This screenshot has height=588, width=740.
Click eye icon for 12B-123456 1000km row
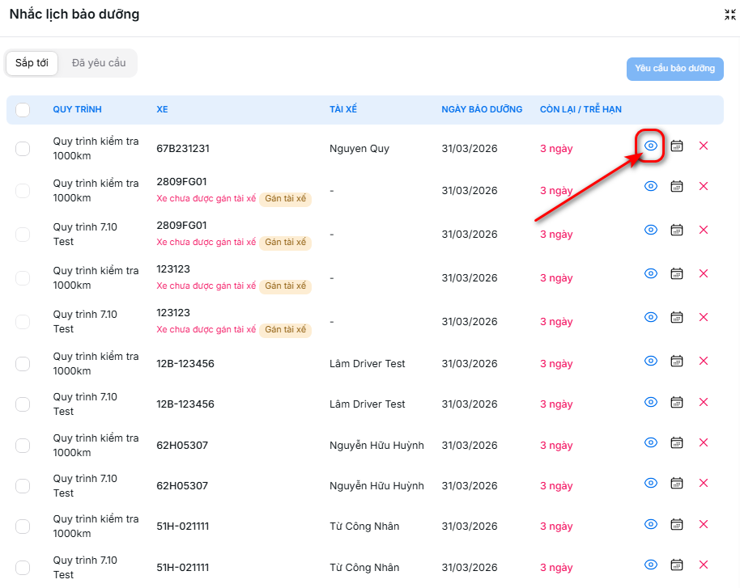(650, 361)
